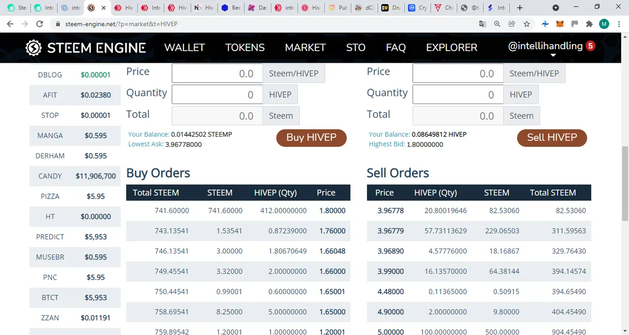The height and width of the screenshot is (335, 629).
Task: Open the FAQ menu item
Action: click(396, 48)
